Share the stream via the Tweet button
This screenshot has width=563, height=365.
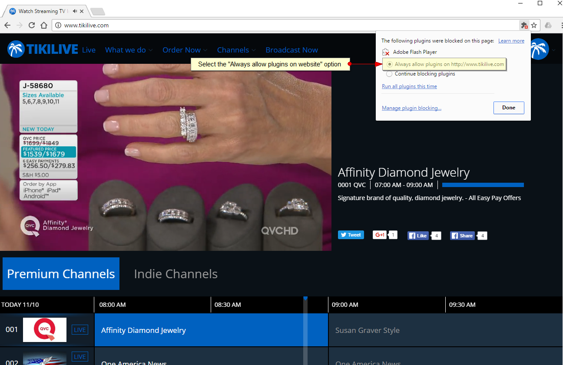point(351,234)
